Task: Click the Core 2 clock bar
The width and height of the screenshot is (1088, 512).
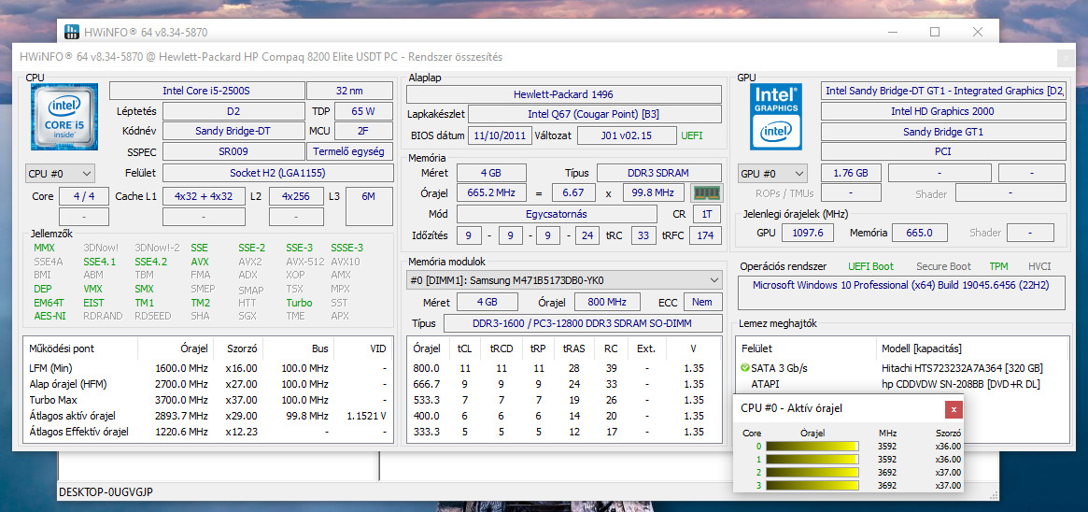Action: point(812,473)
